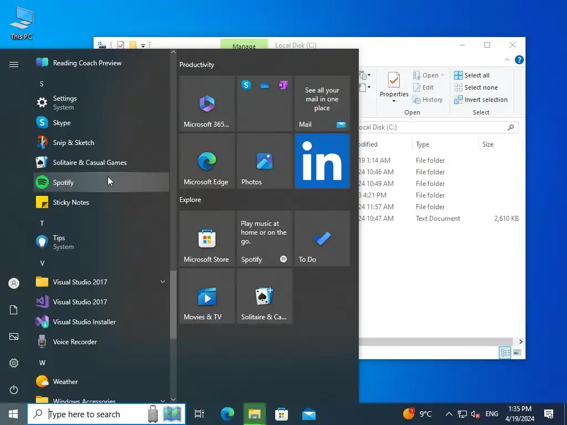The width and height of the screenshot is (567, 425).
Task: Open Settings from the app list
Action: [101, 102]
